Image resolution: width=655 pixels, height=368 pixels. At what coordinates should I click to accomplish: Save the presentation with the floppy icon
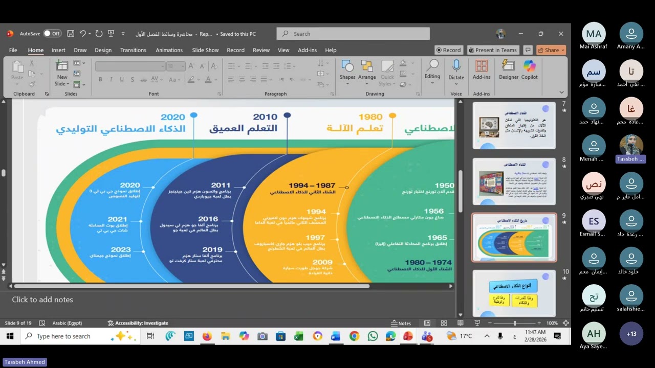[x=71, y=34]
